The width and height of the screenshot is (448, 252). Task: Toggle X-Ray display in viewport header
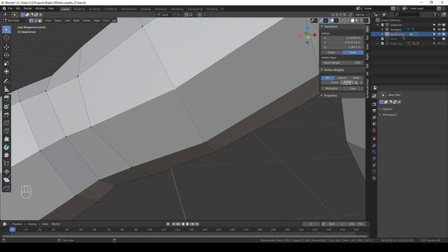point(342,20)
